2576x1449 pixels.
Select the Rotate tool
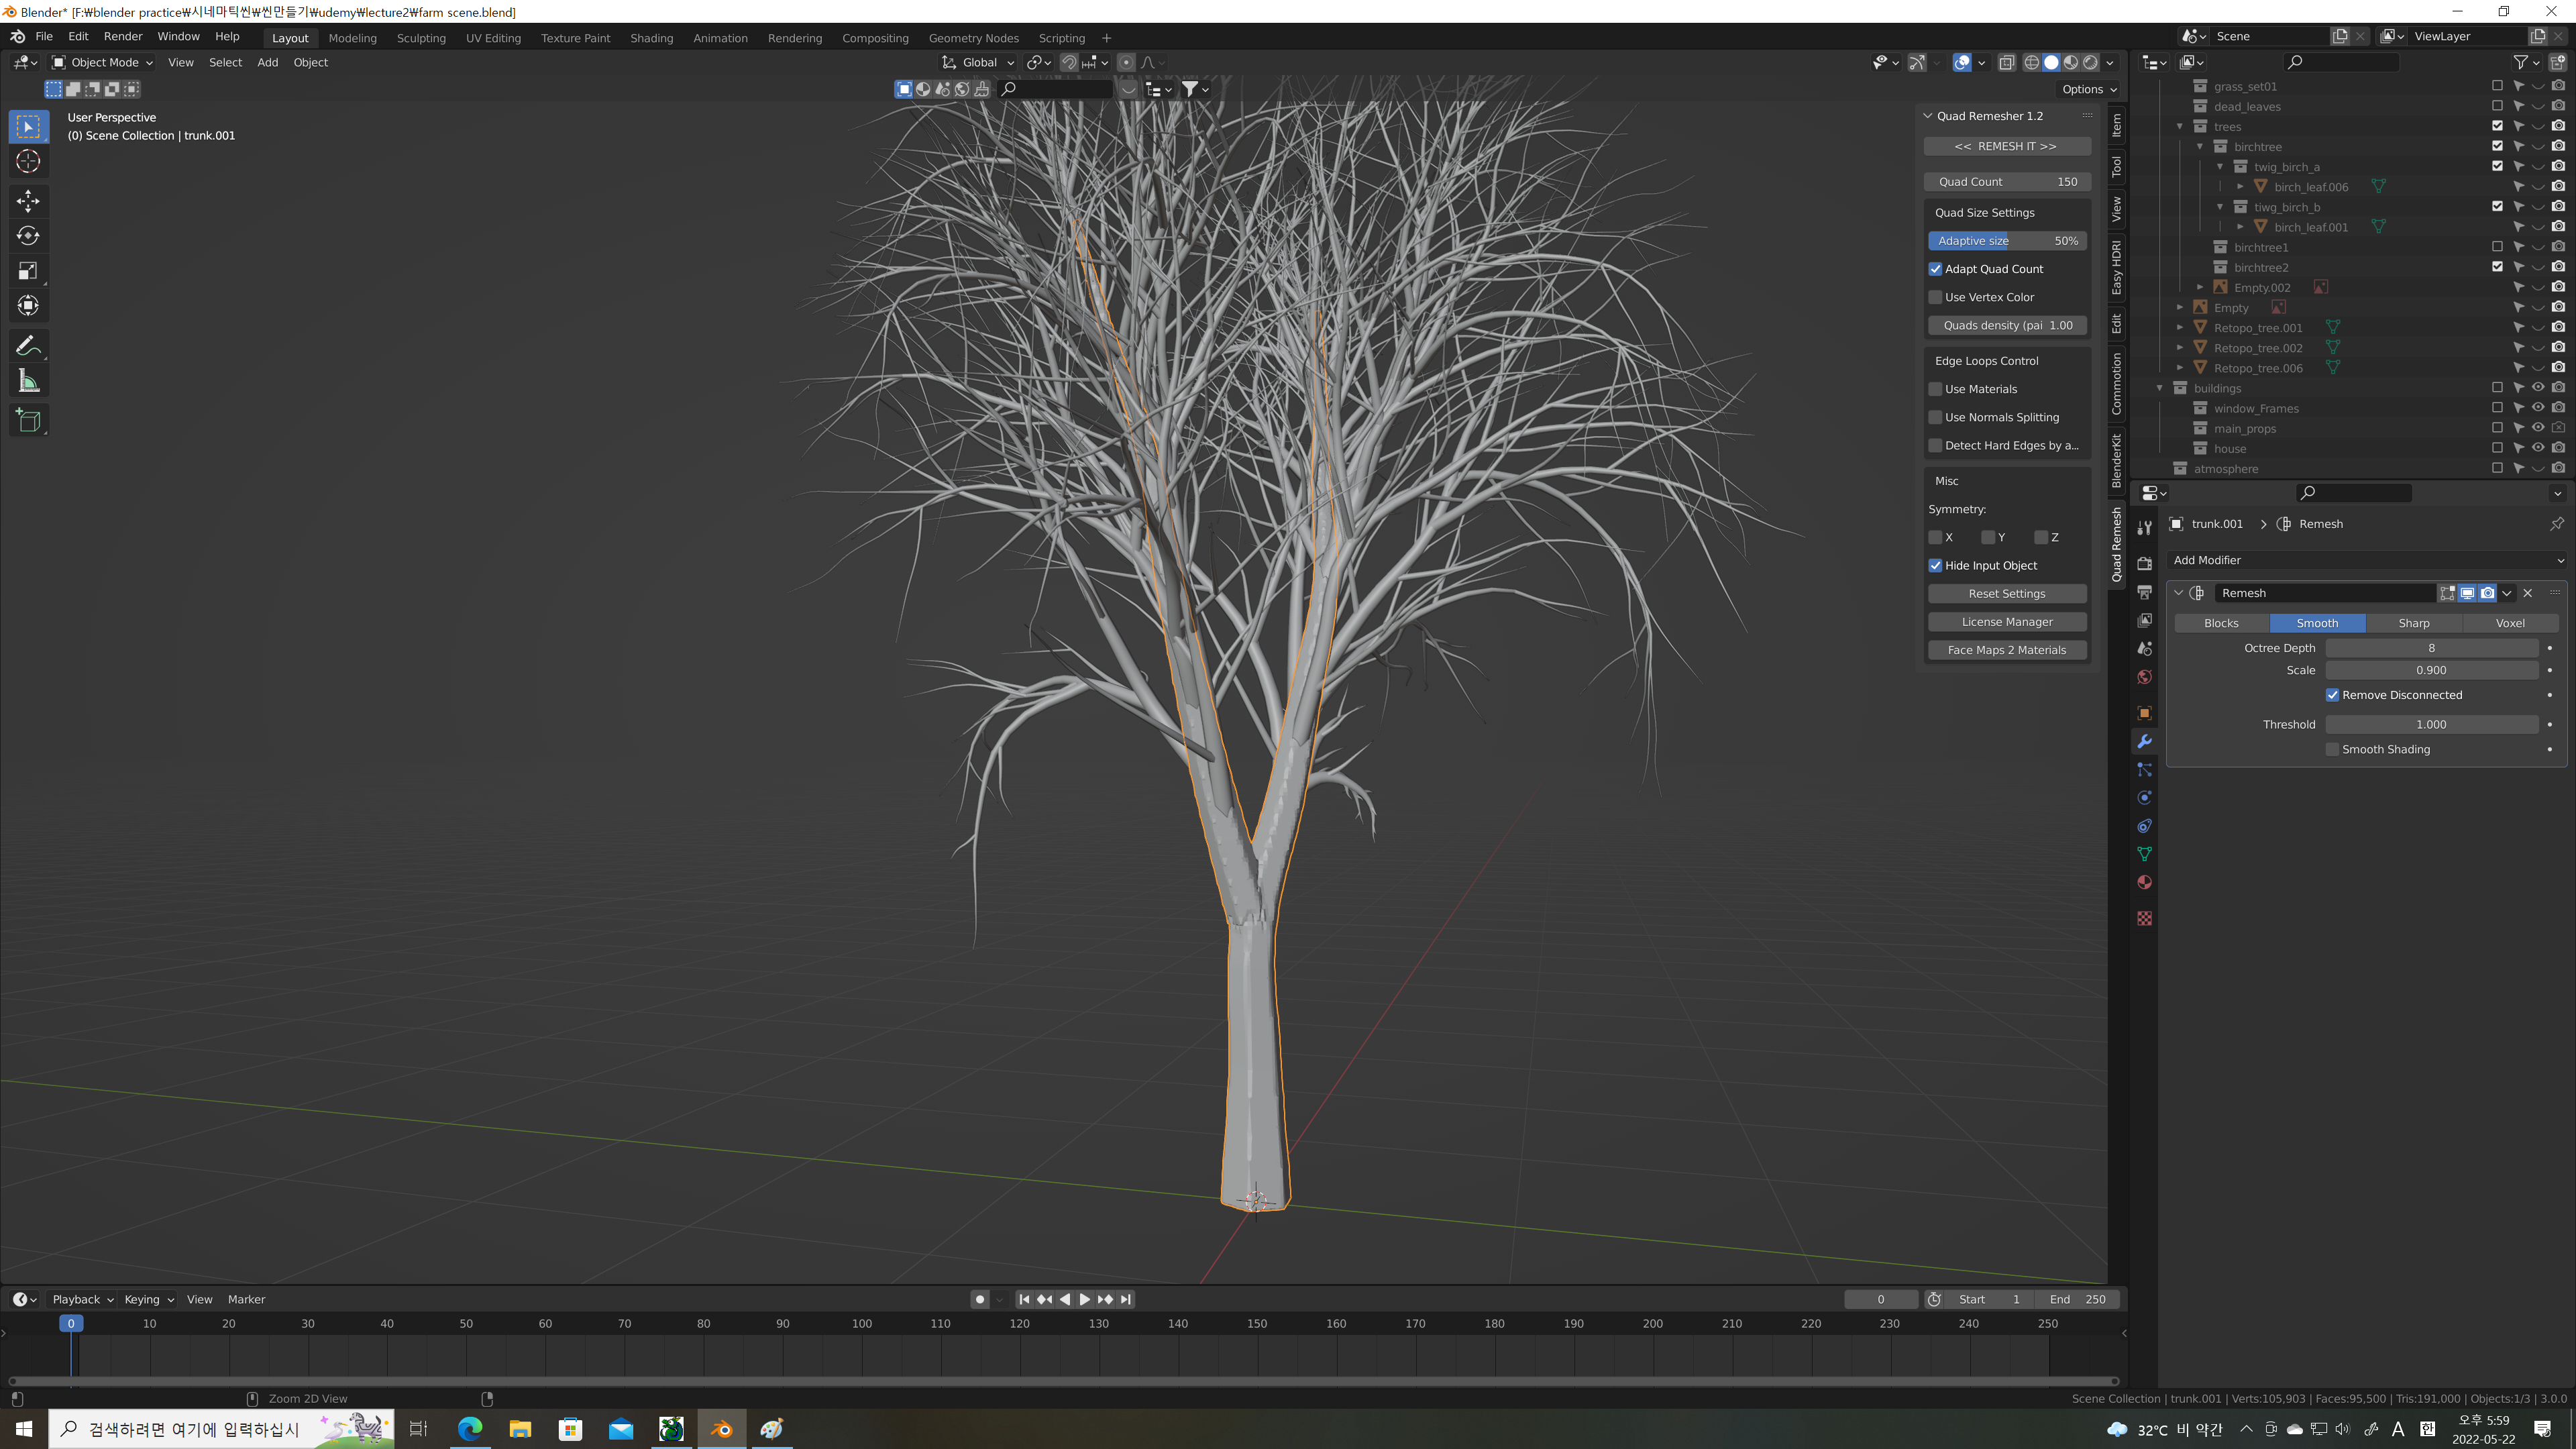coord(28,236)
